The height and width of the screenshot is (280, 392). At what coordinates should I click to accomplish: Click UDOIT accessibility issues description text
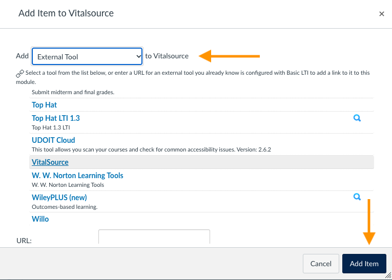click(x=151, y=149)
